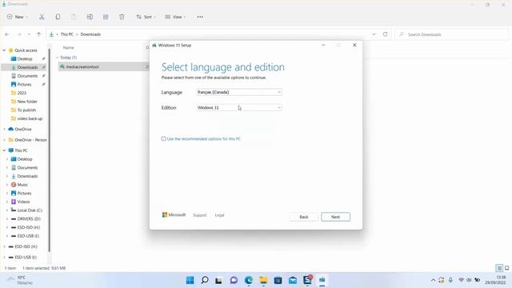Click the Rename icon in Explorer toolbar
This screenshot has width=512, height=288.
(x=90, y=17)
